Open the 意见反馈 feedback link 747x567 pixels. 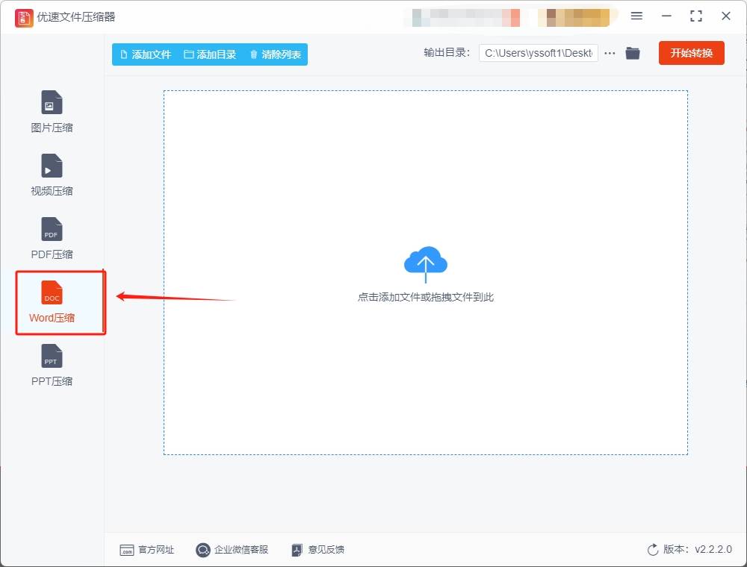click(317, 550)
